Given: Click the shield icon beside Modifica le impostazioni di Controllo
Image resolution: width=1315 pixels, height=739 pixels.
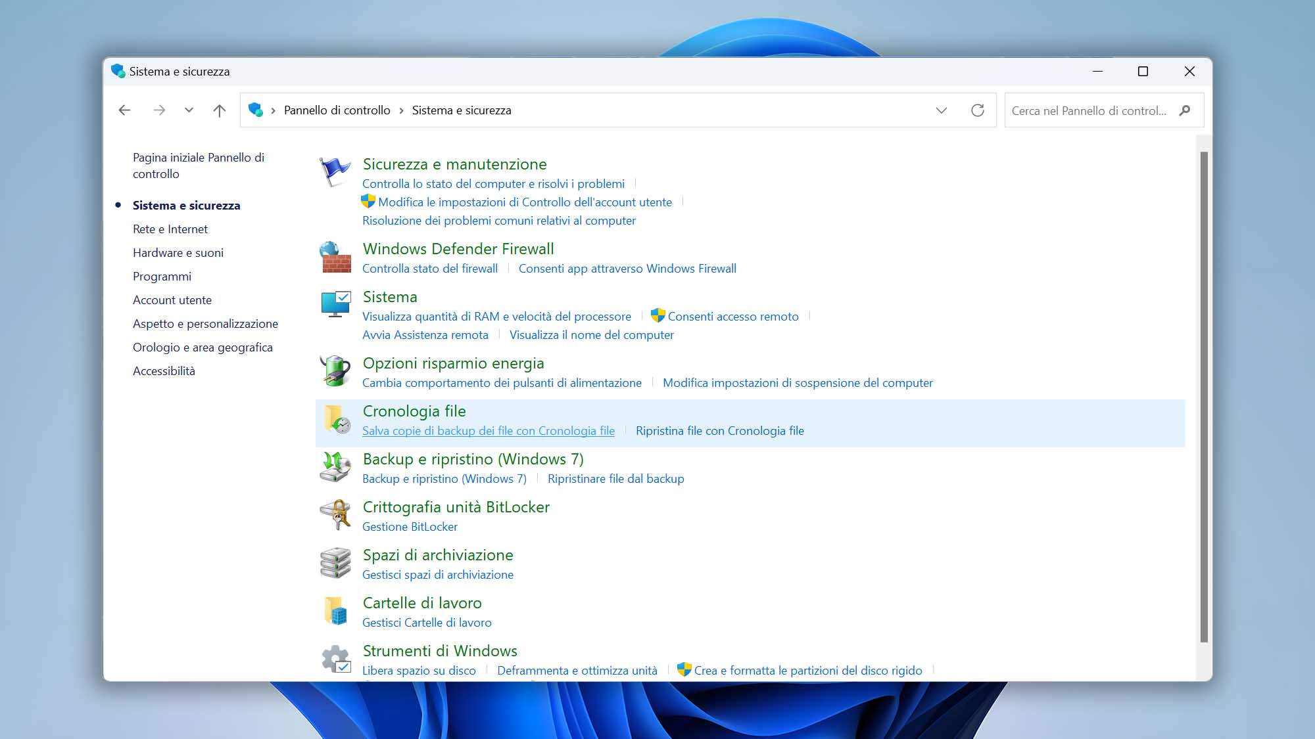Looking at the screenshot, I should tap(368, 201).
